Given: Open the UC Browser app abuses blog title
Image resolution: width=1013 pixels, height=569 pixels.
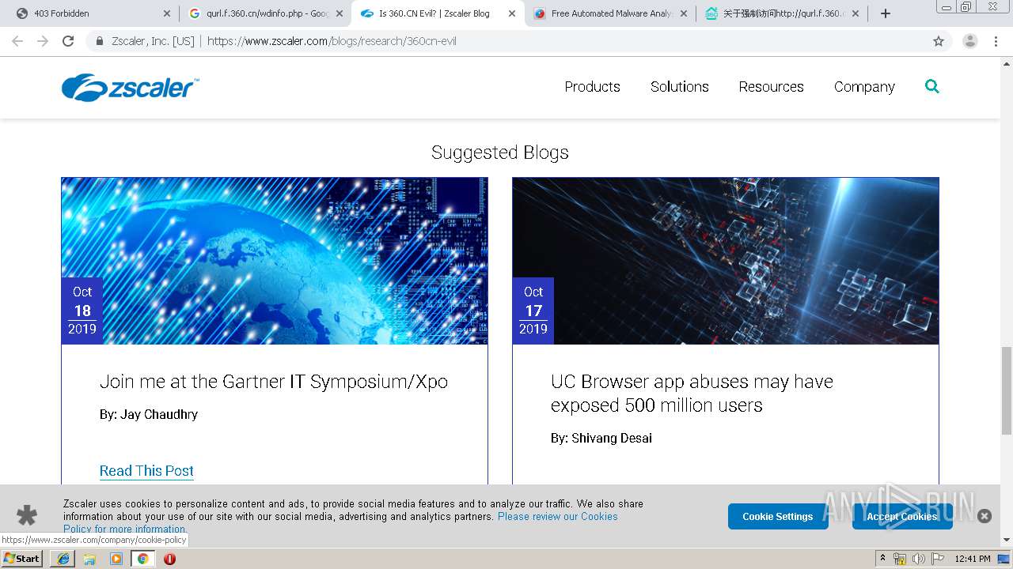Looking at the screenshot, I should click(692, 394).
